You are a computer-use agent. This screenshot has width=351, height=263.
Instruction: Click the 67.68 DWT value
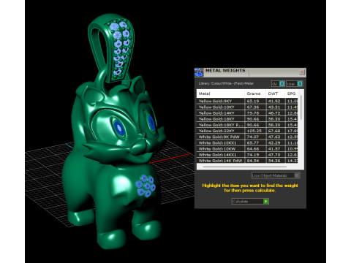coord(274,131)
